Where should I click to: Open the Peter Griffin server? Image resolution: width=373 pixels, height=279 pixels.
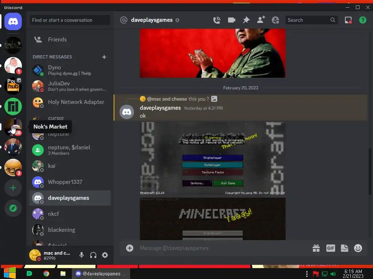click(13, 65)
